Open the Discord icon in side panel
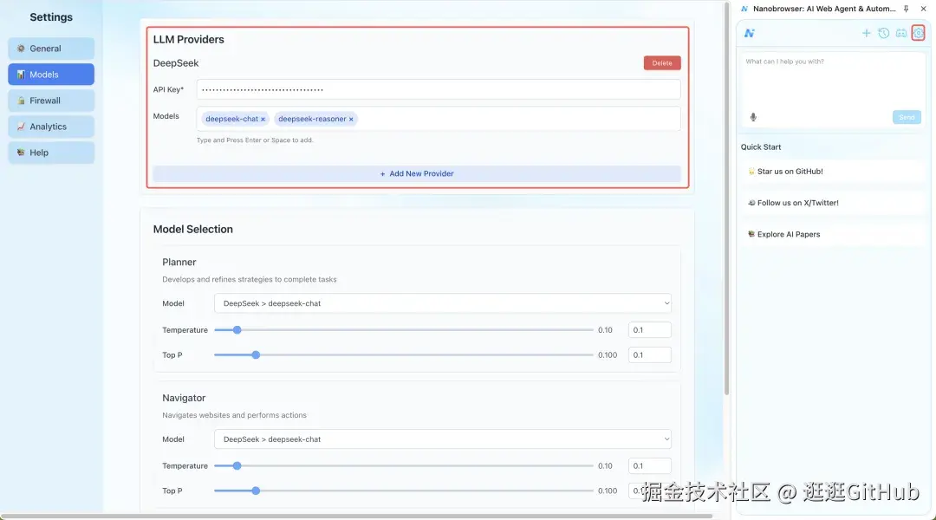 coord(901,34)
